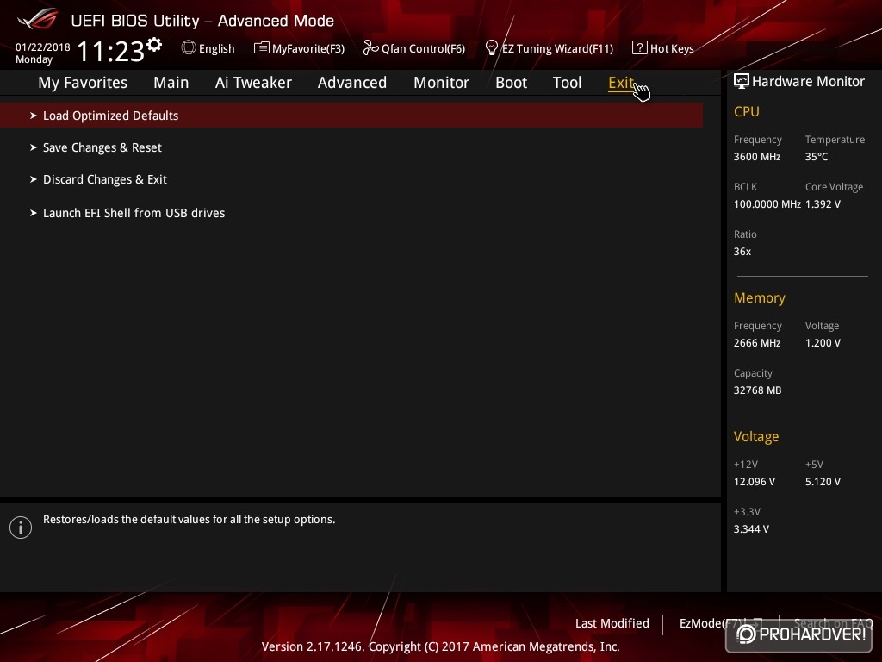
Task: Click the memory capacity 32768 MB
Action: pyautogui.click(x=757, y=390)
